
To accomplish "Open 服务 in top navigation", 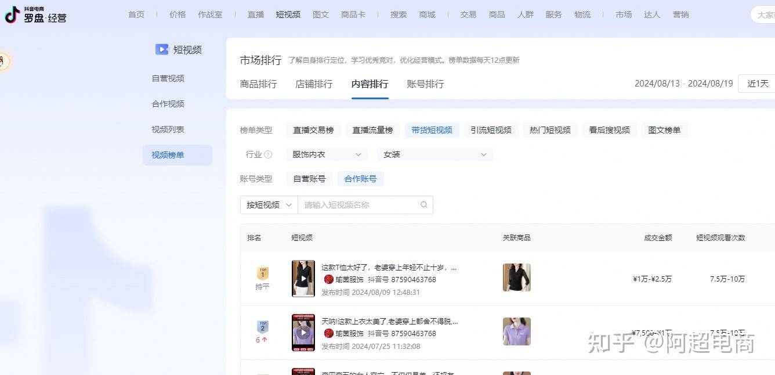I will click(553, 15).
